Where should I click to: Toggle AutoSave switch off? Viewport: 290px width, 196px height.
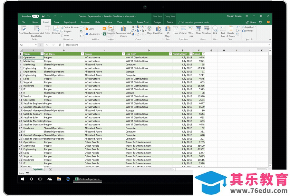click(x=35, y=16)
